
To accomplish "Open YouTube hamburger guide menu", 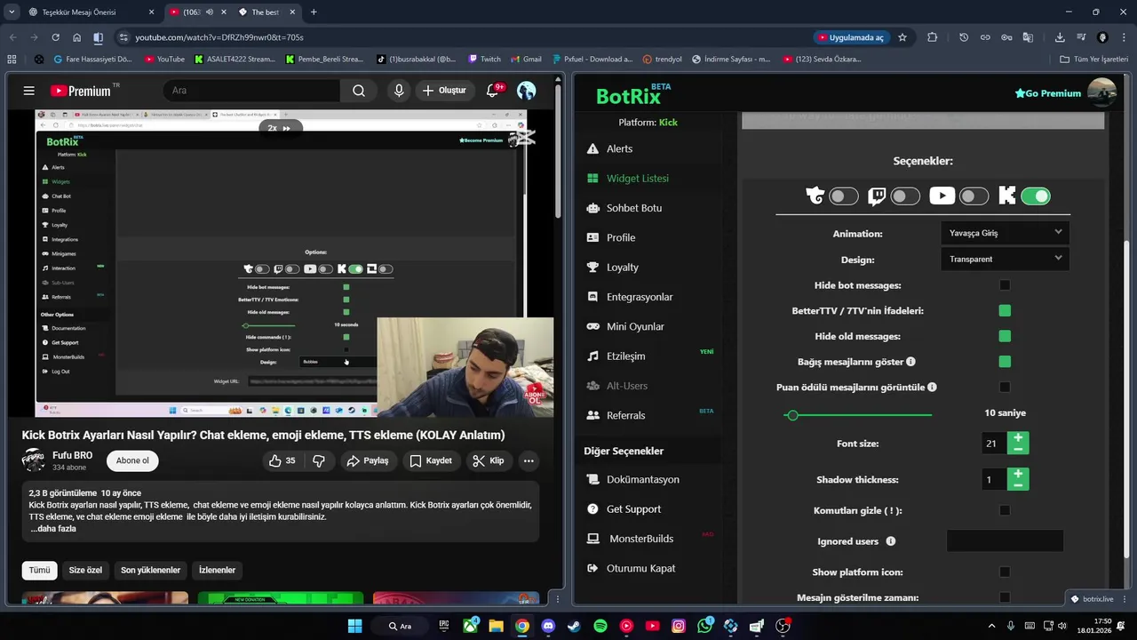I will tap(29, 91).
